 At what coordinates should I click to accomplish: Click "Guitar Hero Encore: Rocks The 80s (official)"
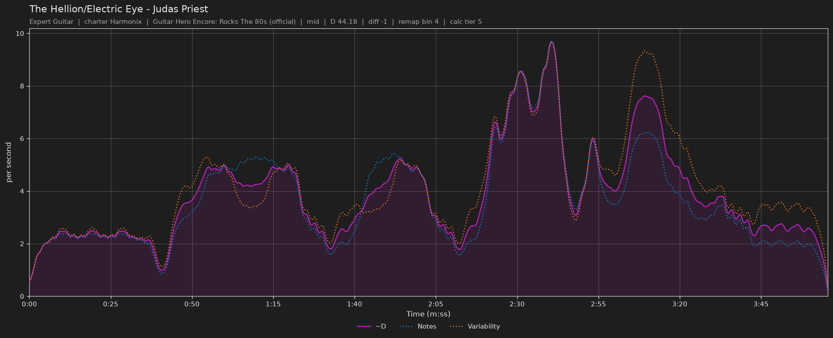coord(224,22)
